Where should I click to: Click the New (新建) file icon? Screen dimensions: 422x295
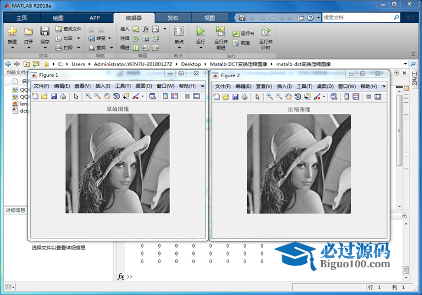tap(12, 31)
